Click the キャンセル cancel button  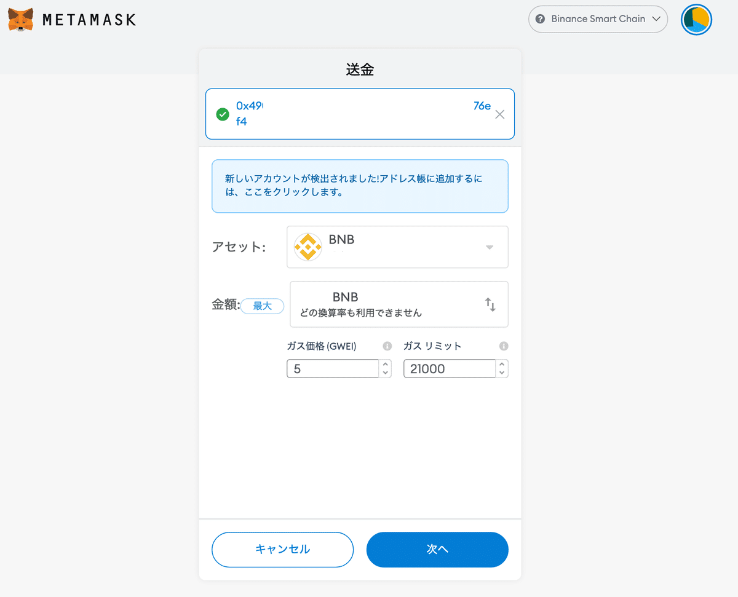pyautogui.click(x=282, y=549)
